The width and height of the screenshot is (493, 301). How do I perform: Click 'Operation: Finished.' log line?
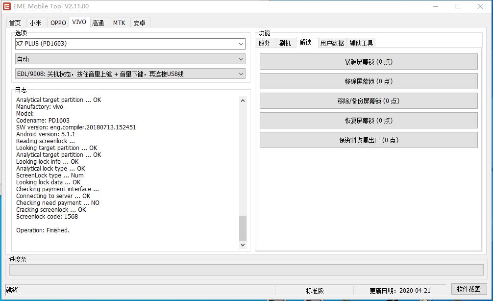[43, 230]
